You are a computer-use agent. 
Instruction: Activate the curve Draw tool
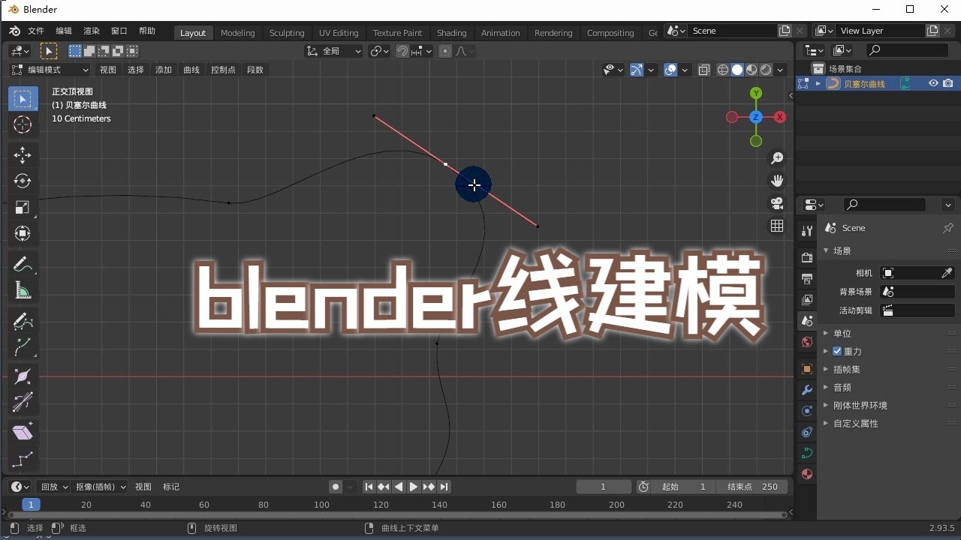click(23, 321)
